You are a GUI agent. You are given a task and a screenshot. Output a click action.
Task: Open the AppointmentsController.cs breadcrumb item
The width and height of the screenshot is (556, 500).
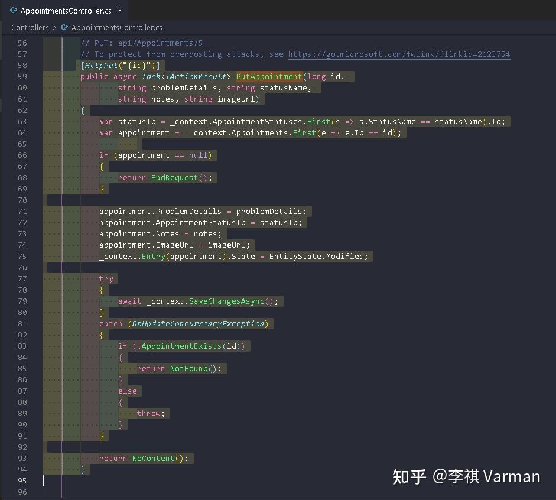pyautogui.click(x=116, y=27)
